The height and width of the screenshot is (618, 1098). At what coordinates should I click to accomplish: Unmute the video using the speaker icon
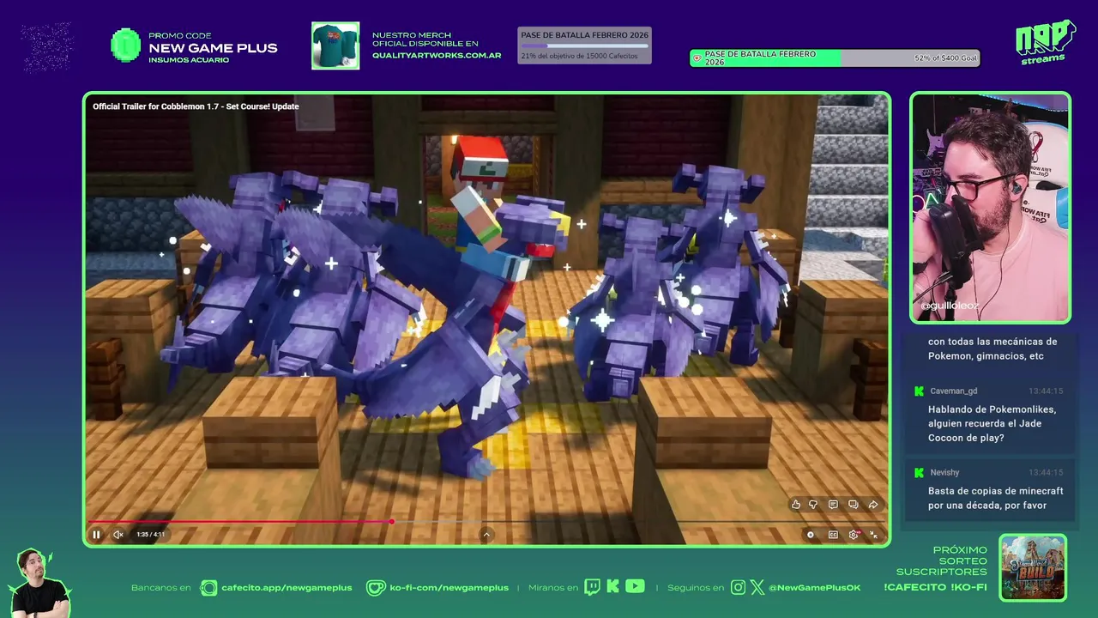point(118,535)
